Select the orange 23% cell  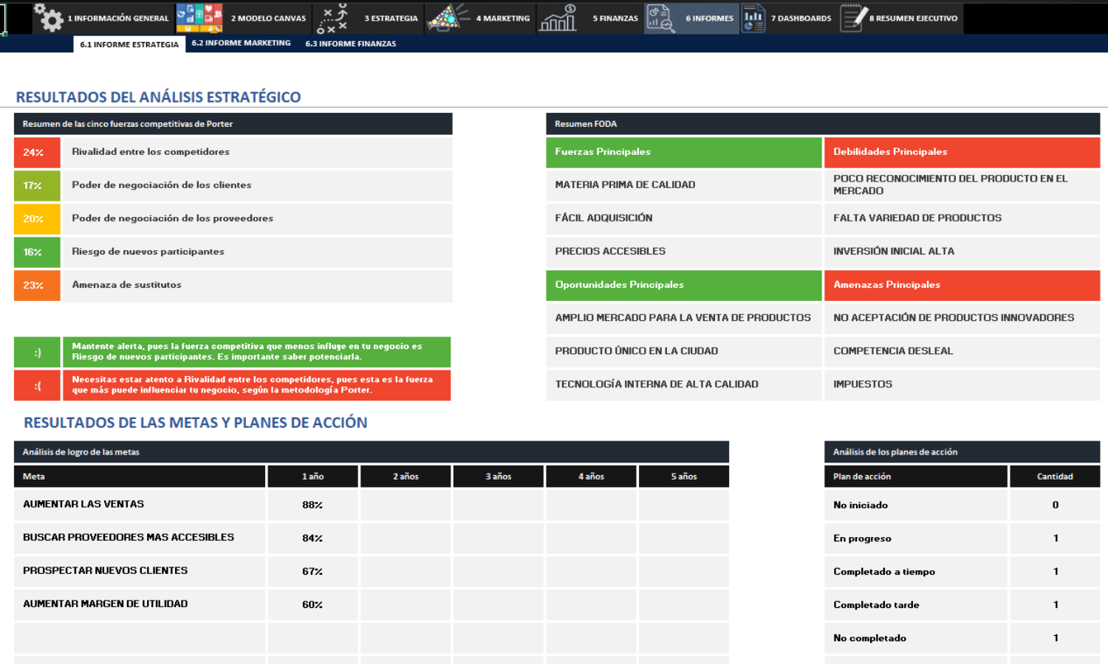point(37,286)
